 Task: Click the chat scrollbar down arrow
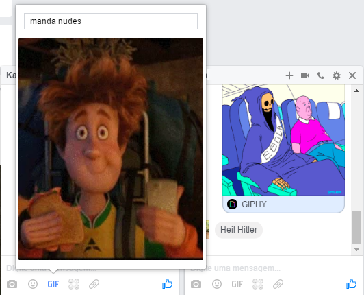pyautogui.click(x=356, y=250)
